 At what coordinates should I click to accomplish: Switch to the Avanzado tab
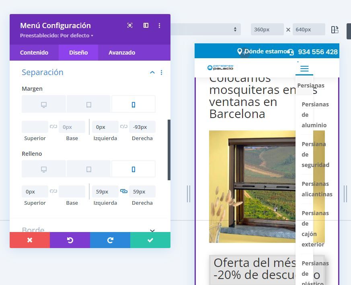coord(122,53)
